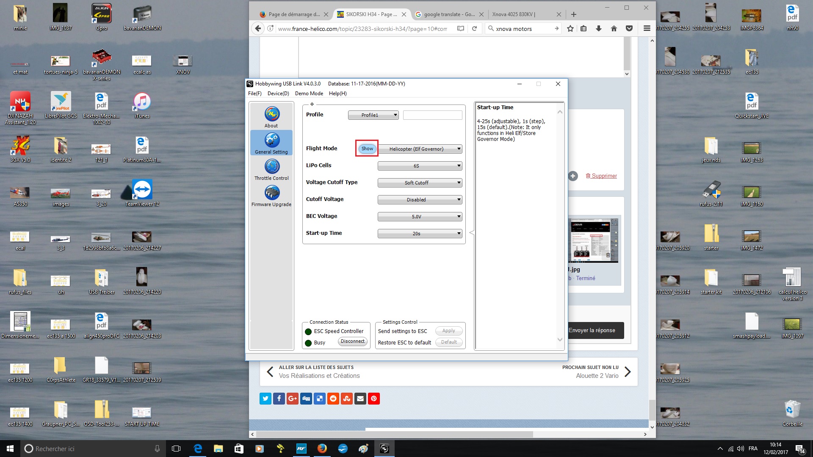Change the Voltage Cutoff Type dropdown
This screenshot has width=813, height=457.
click(x=420, y=183)
